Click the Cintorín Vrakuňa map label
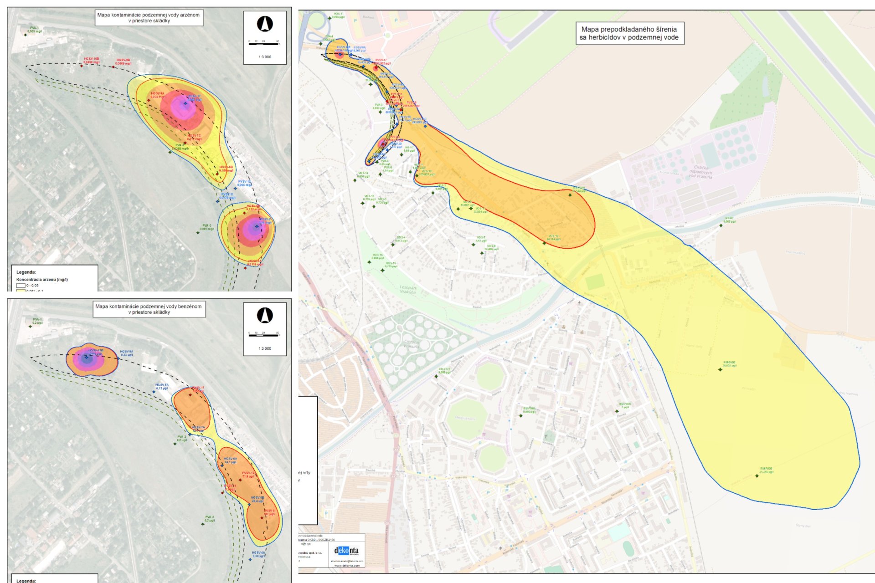Image resolution: width=875 pixels, height=583 pixels. point(411,344)
